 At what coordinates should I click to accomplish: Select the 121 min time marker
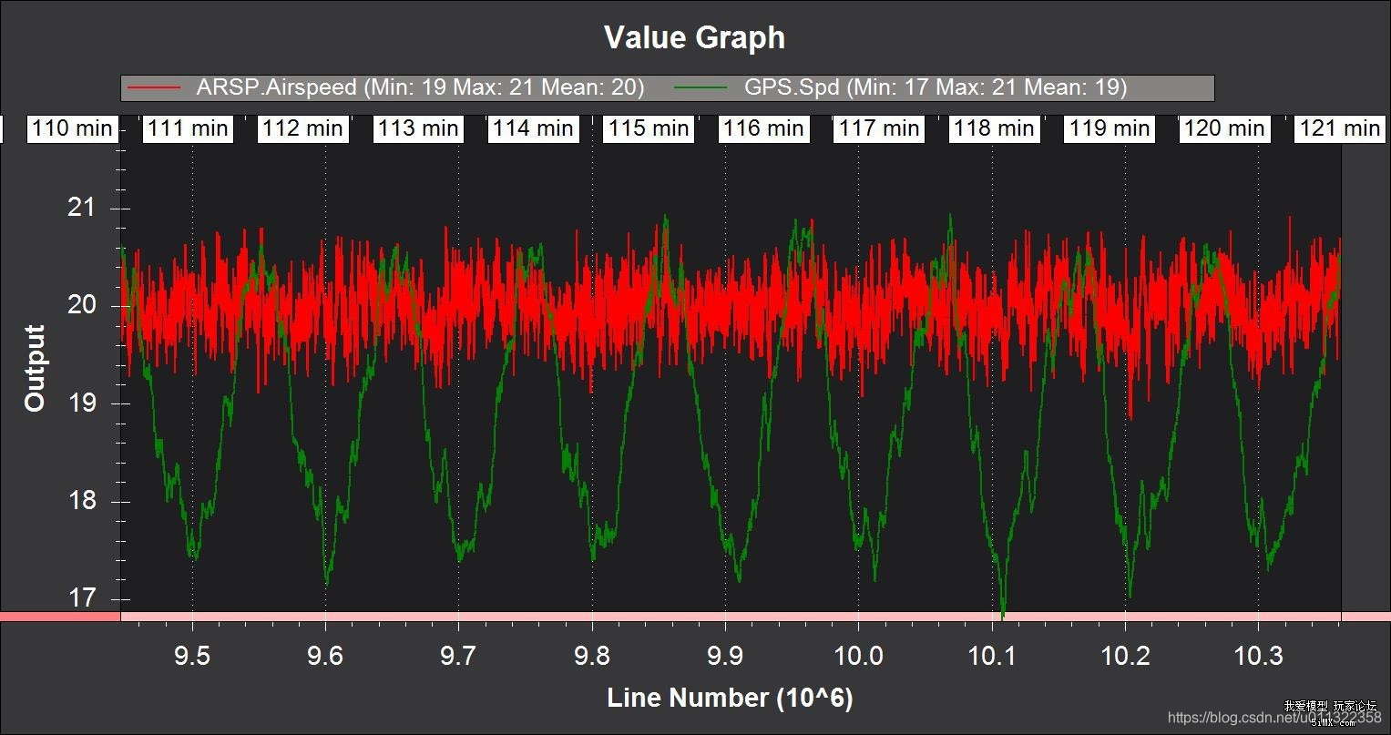click(x=1339, y=128)
